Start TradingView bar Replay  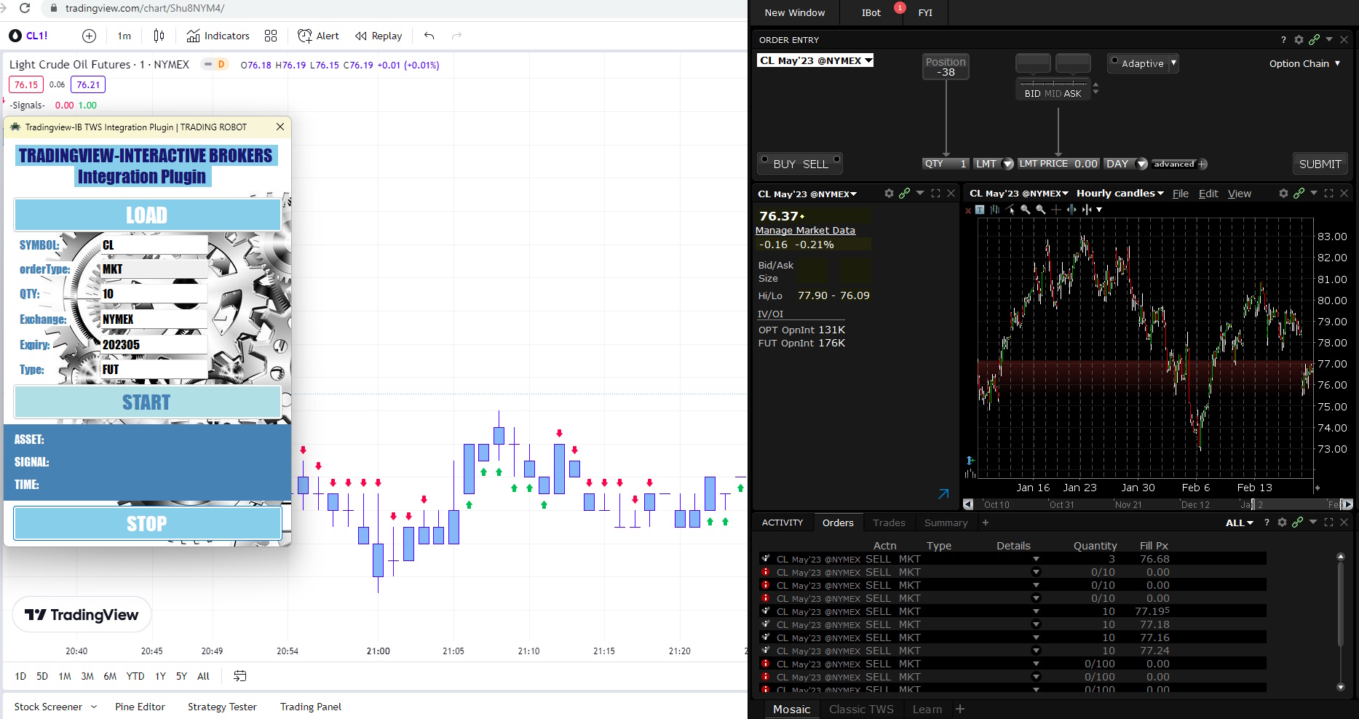click(x=379, y=36)
